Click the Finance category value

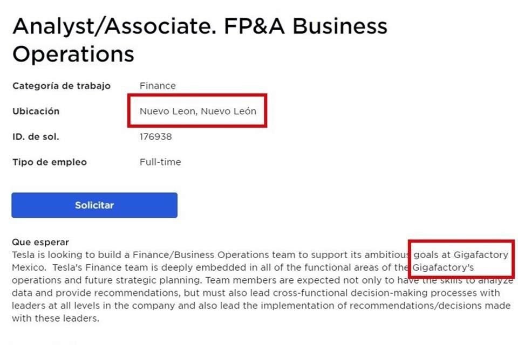pyautogui.click(x=158, y=86)
